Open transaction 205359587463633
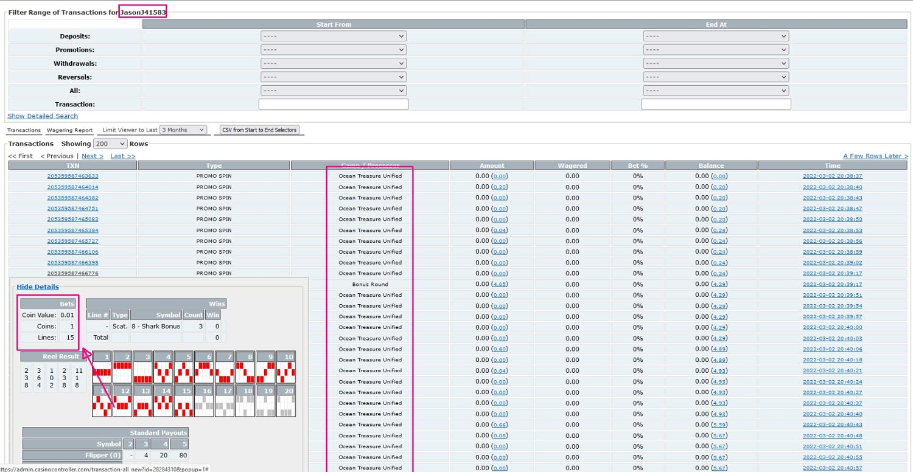Screen dimensions: 913x472 click(72, 176)
